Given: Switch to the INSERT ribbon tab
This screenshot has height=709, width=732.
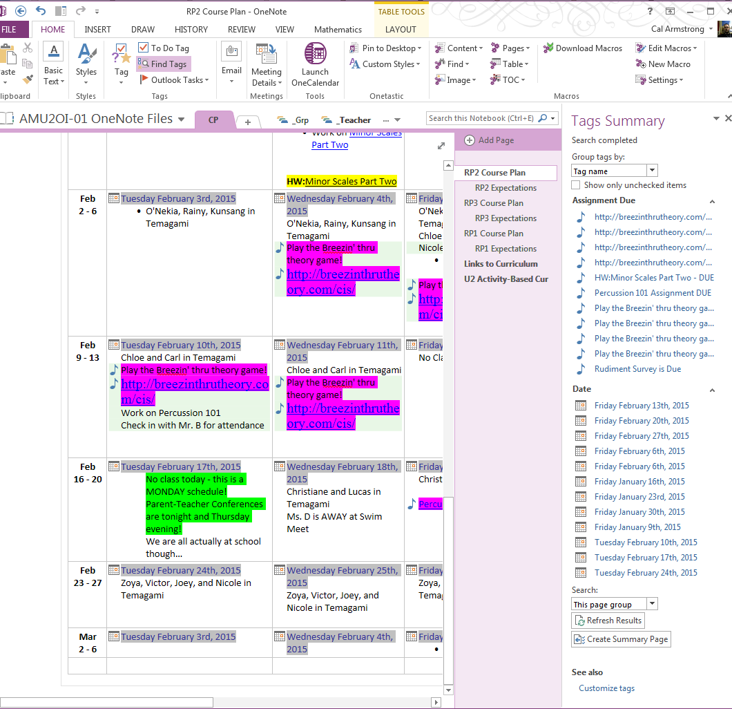Looking at the screenshot, I should click(x=97, y=30).
